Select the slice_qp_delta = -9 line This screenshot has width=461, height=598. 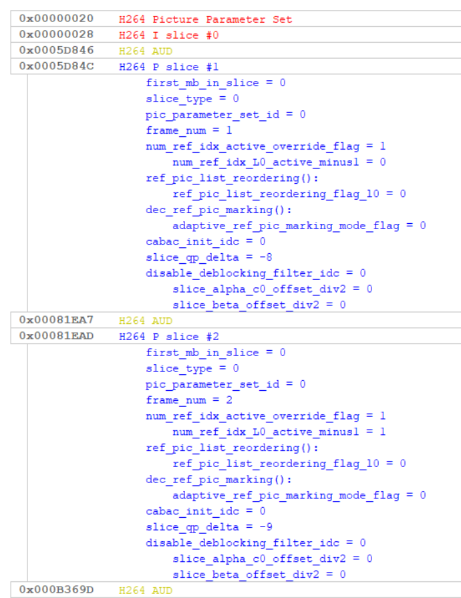coord(209,527)
